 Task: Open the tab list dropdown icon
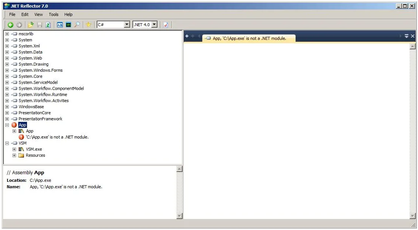(x=407, y=36)
